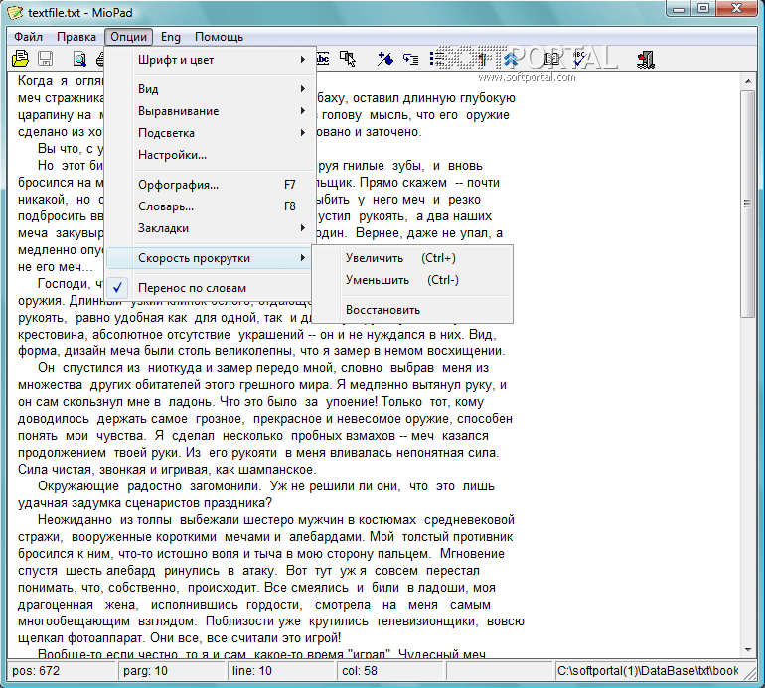Select 'Восстановить' scroll speed
Viewport: 765px width, 688px height.
(412, 310)
